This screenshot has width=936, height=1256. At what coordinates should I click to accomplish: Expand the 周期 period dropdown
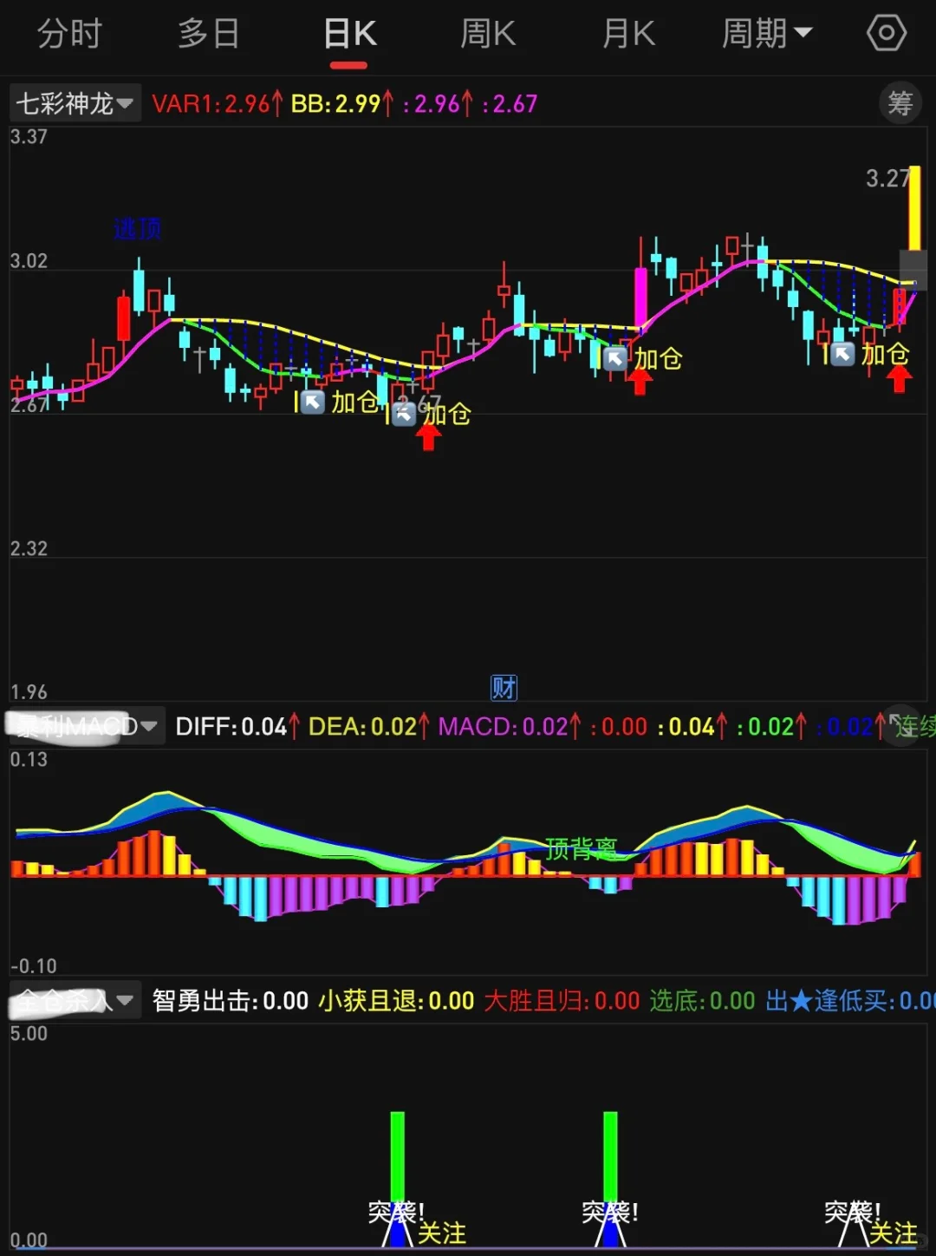[x=767, y=35]
